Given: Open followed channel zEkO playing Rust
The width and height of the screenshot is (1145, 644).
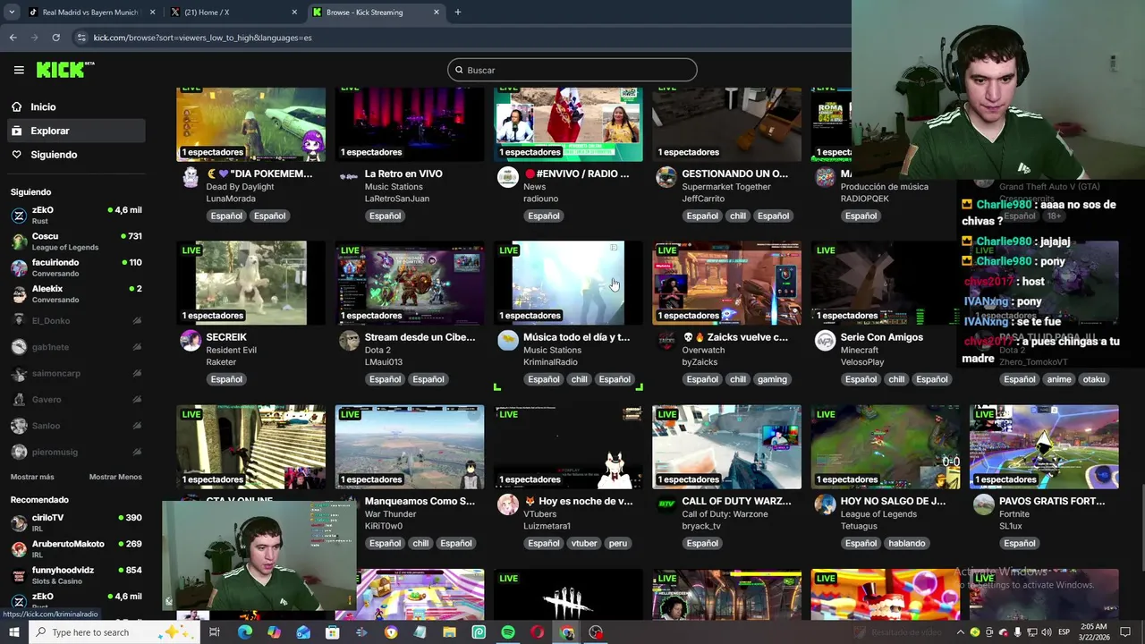Looking at the screenshot, I should click(76, 215).
